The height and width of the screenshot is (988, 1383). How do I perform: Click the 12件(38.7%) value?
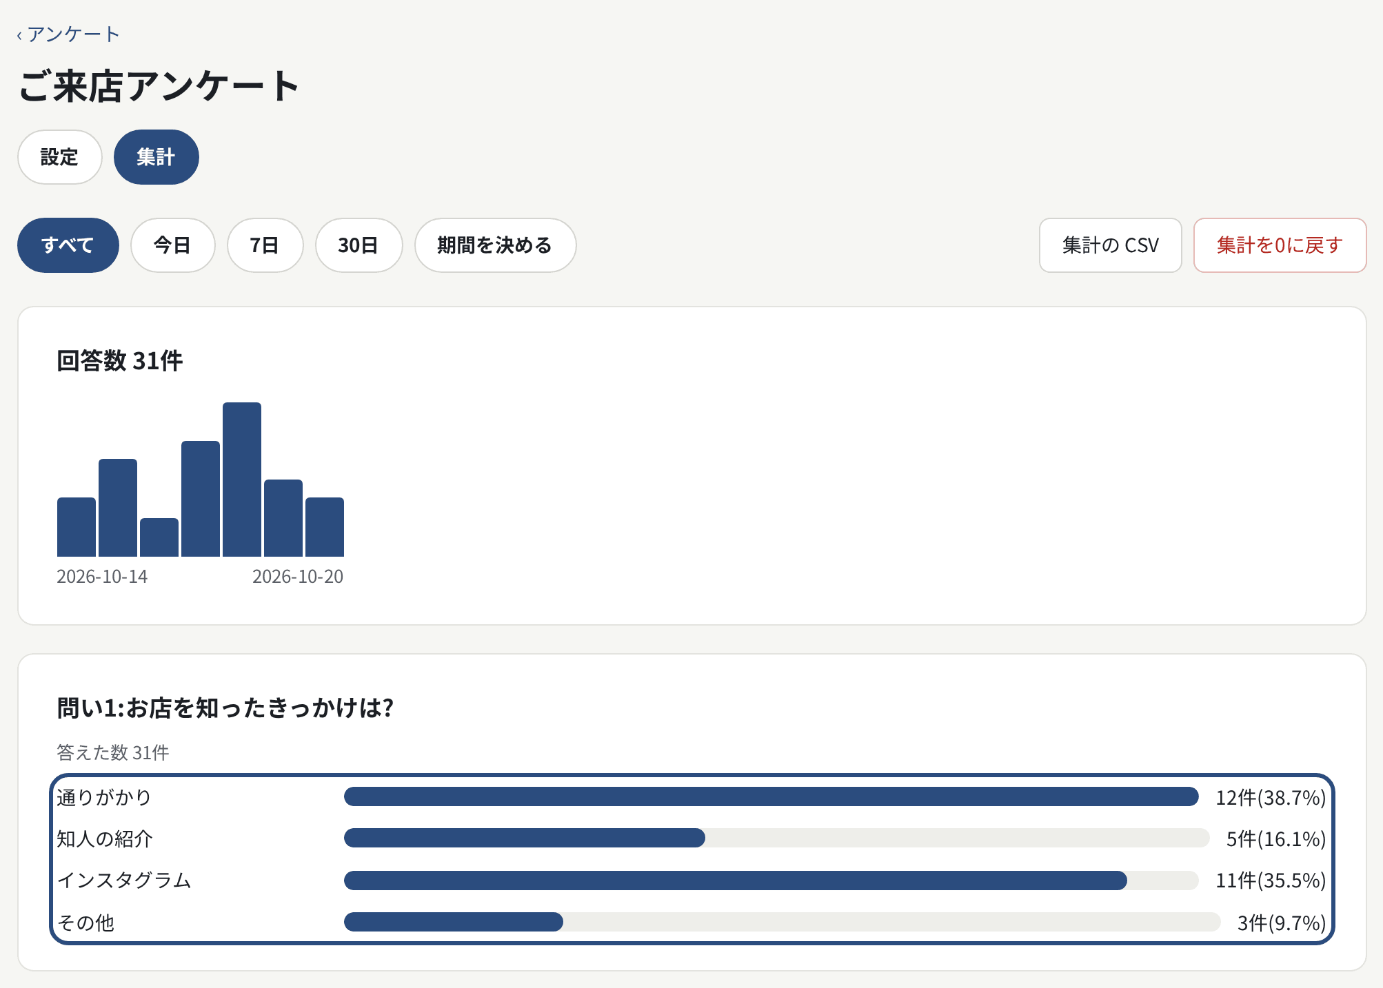click(x=1271, y=797)
